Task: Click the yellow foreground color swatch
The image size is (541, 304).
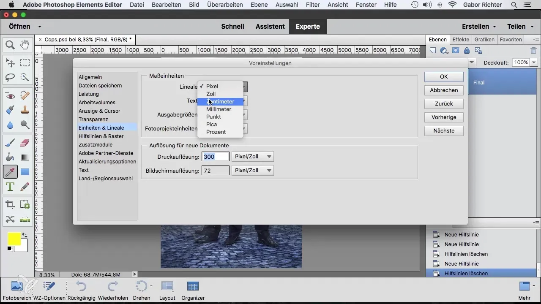Action: tap(14, 239)
